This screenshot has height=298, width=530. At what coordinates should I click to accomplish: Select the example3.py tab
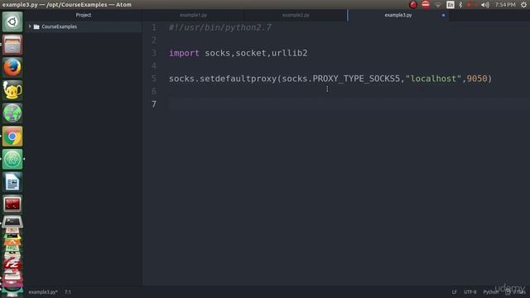click(398, 15)
